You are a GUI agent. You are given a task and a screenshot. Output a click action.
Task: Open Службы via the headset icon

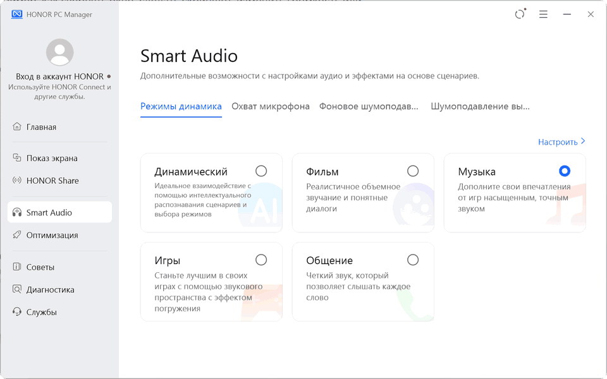point(16,311)
